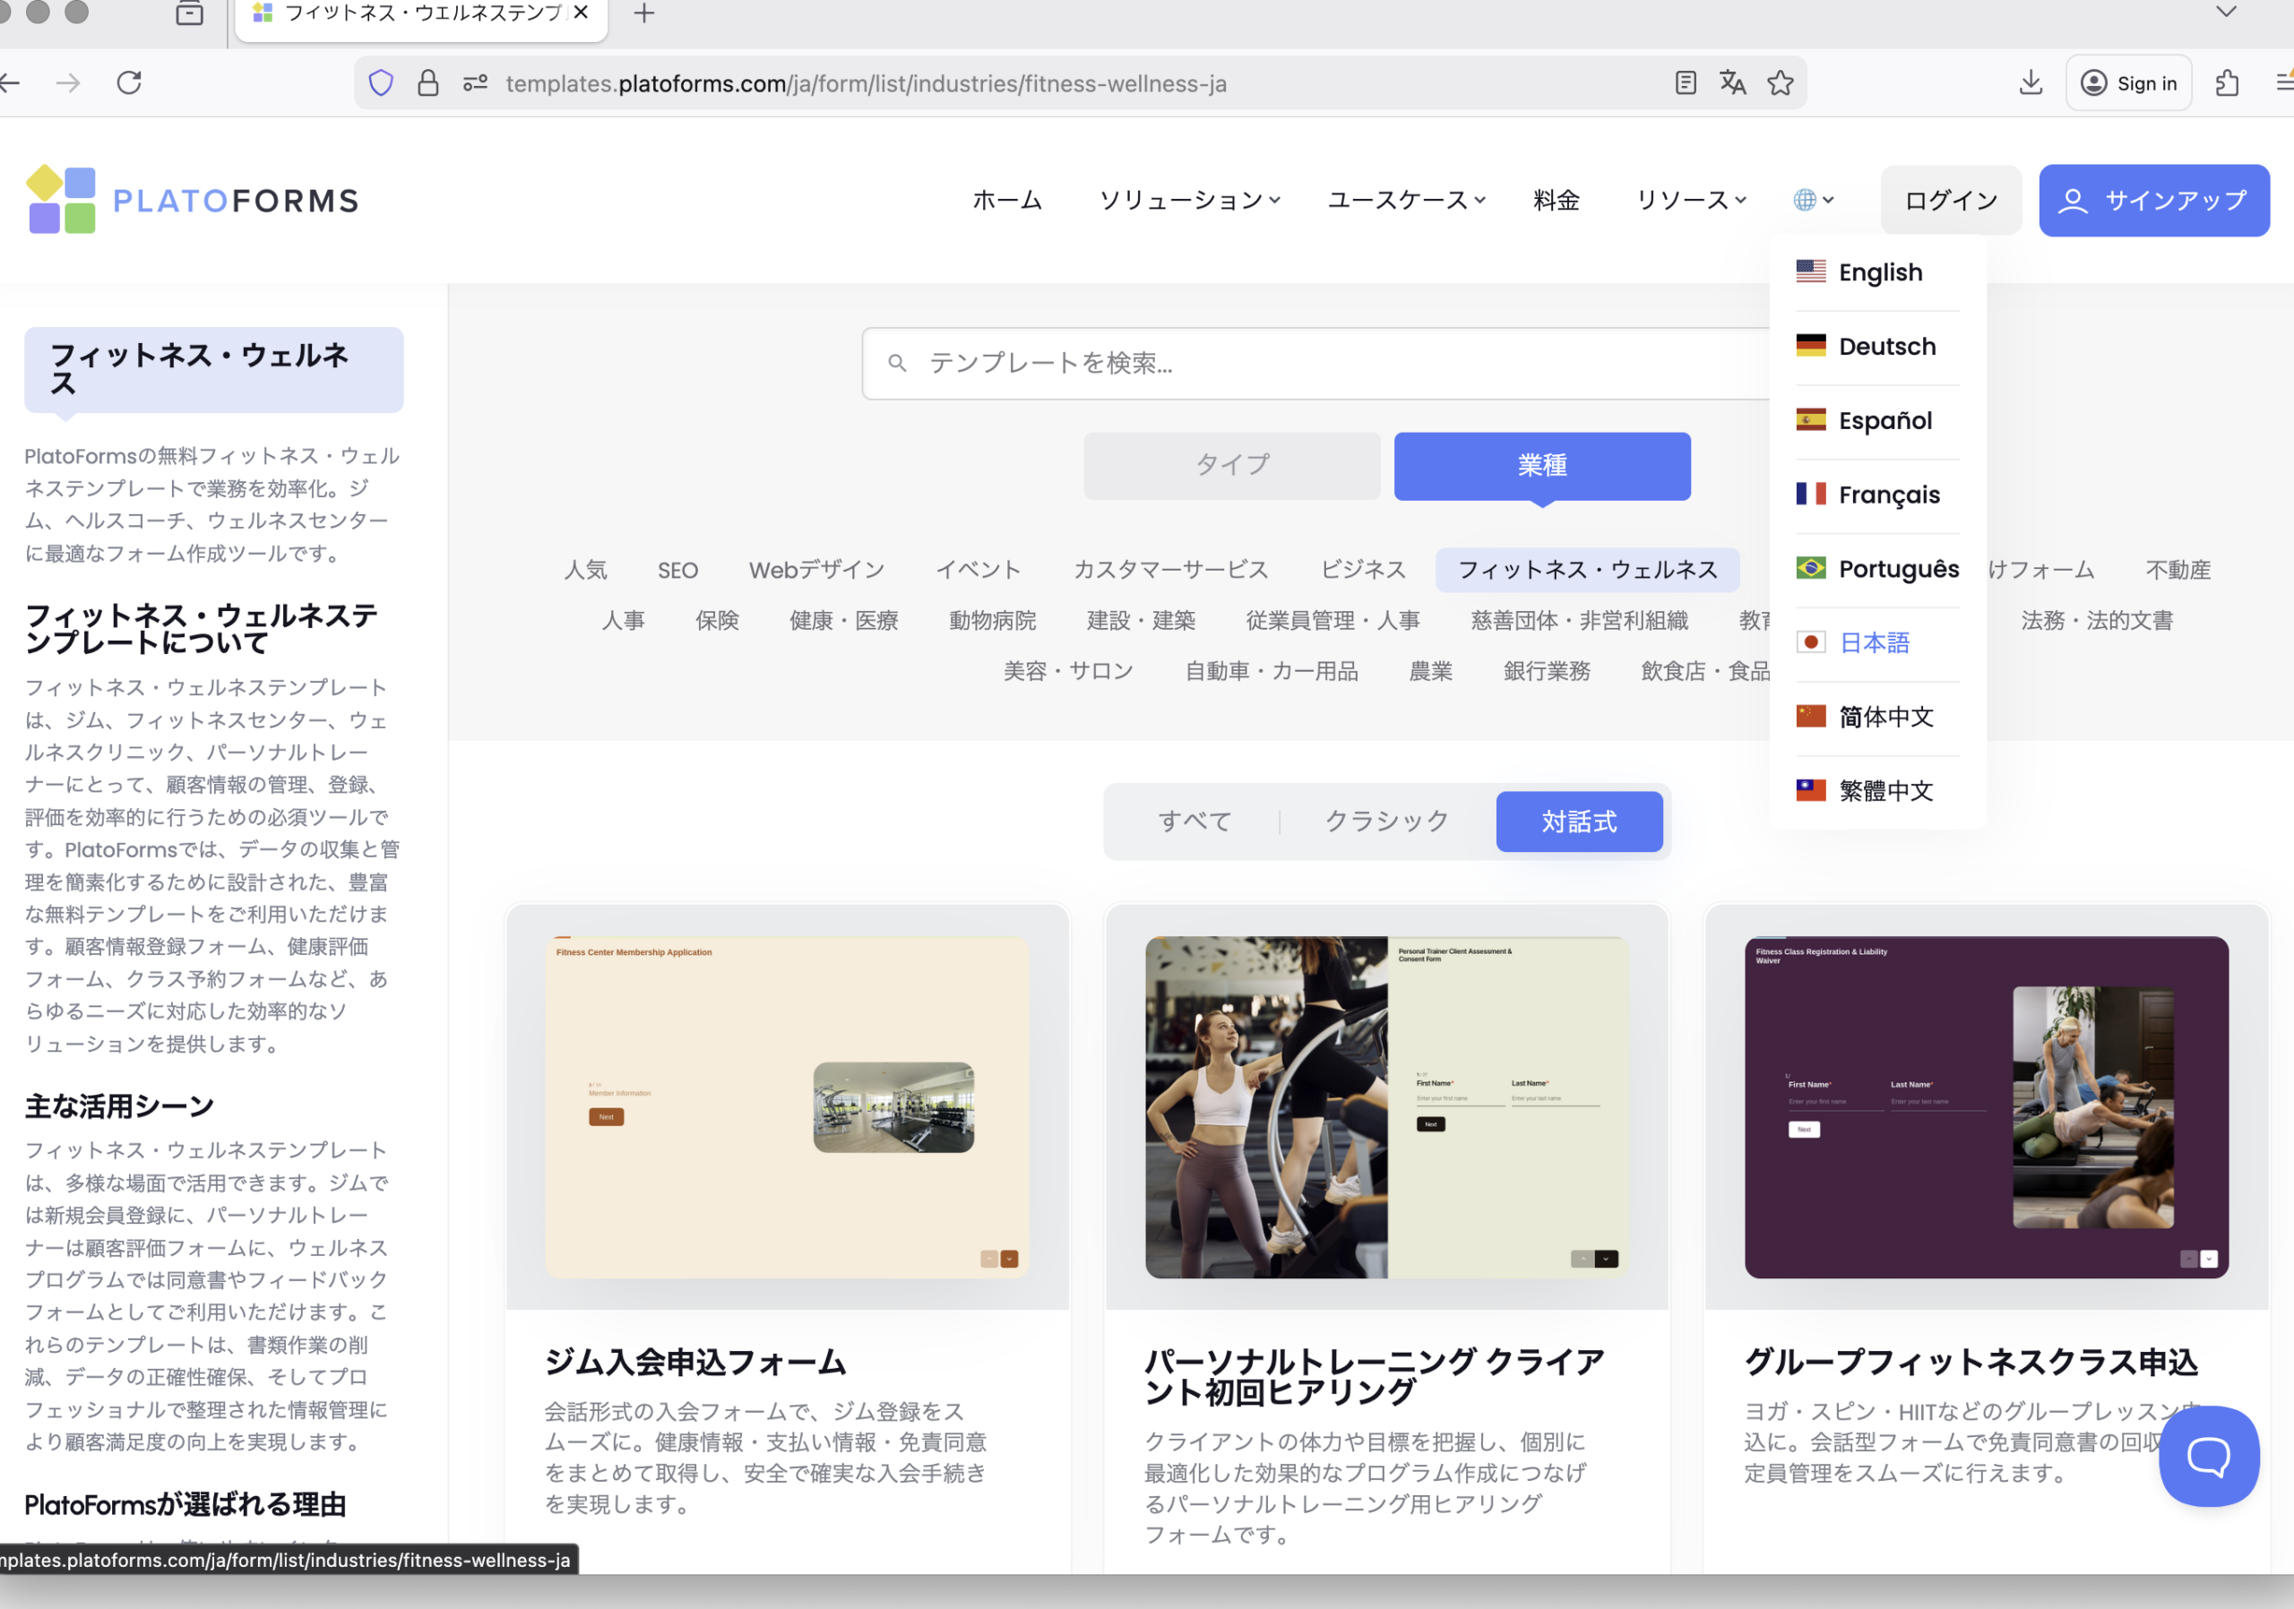Switch template filter to クラシック
Image resolution: width=2294 pixels, height=1609 pixels.
click(x=1385, y=821)
